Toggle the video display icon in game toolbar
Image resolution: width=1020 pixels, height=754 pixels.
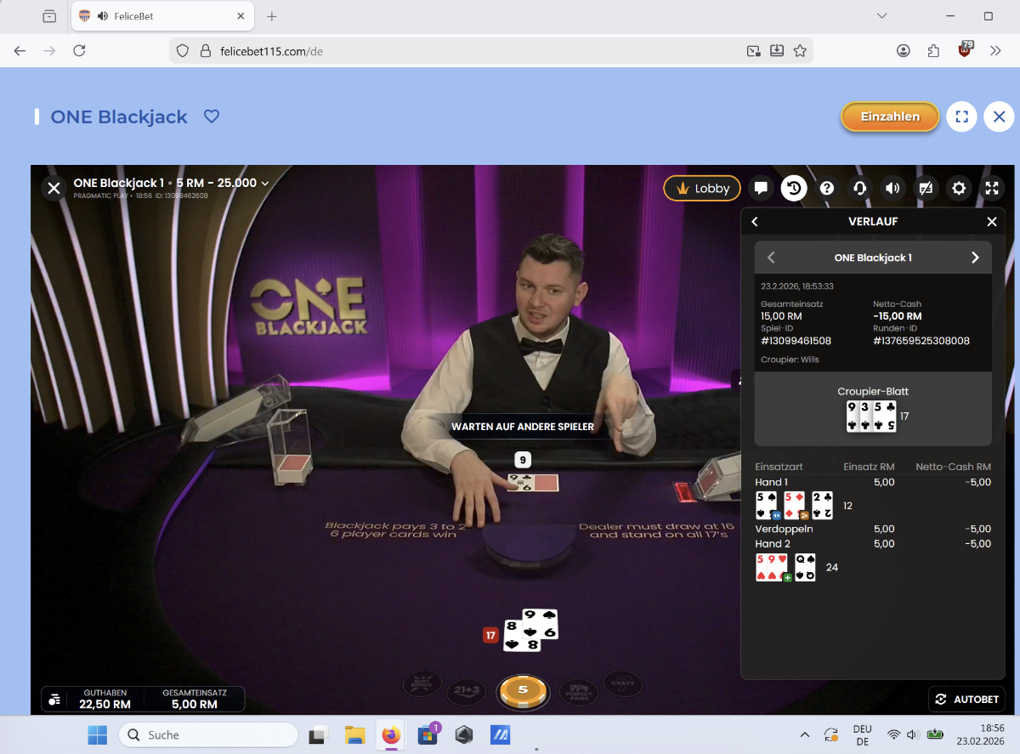(926, 189)
